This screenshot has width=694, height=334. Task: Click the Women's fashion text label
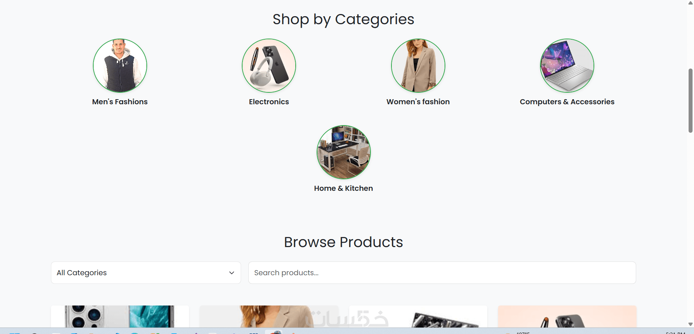[418, 102]
